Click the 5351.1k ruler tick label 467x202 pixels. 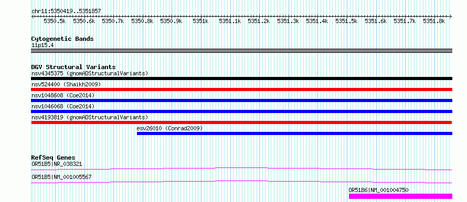point(230,21)
